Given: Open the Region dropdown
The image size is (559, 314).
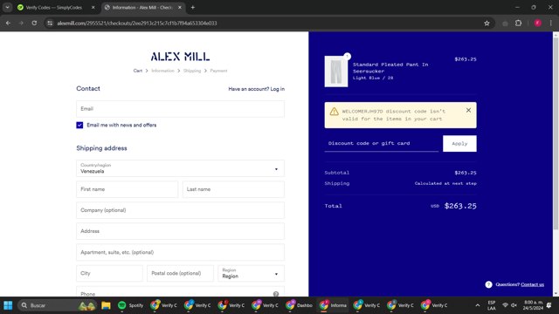Looking at the screenshot, I should click(x=251, y=273).
